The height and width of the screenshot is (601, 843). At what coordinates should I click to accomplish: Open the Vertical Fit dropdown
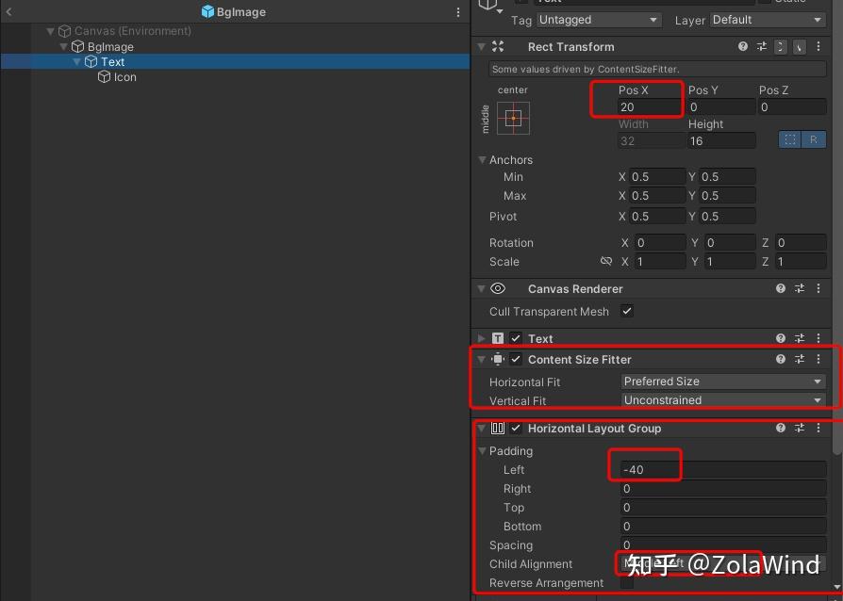[x=723, y=400]
